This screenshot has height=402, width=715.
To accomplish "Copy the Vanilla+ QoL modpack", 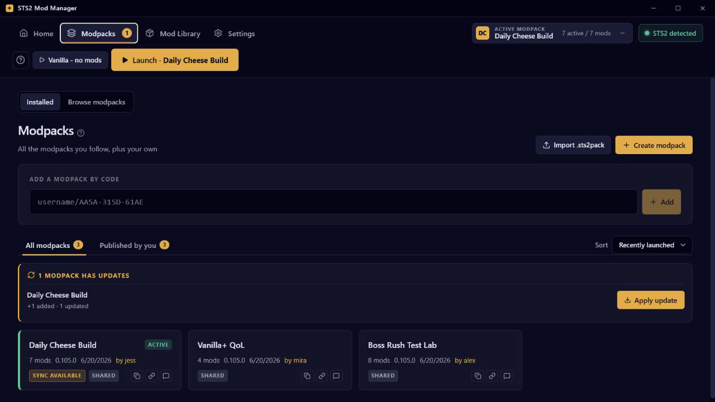I will pyautogui.click(x=307, y=376).
